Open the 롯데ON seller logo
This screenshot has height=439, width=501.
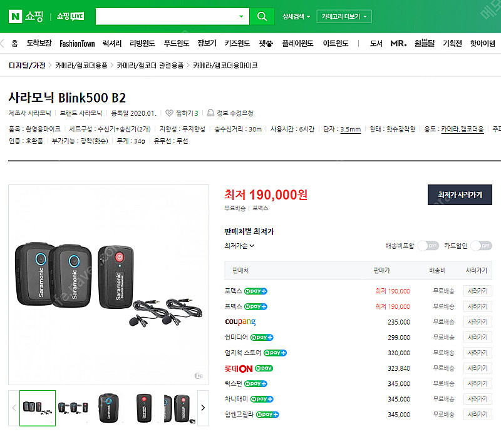(239, 368)
